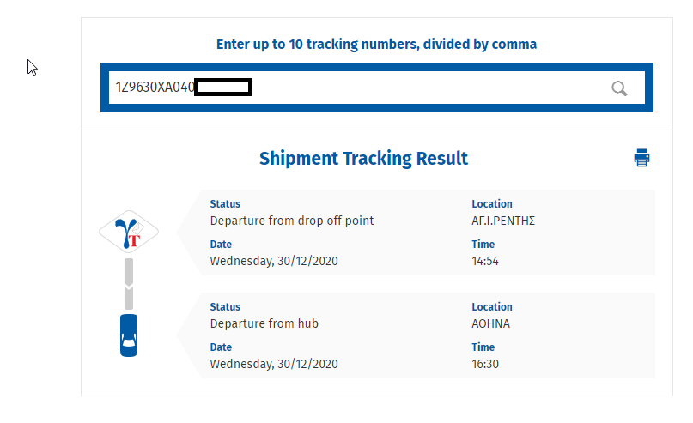Click the grey timeline connector with chevron
693x423 pixels.
pyautogui.click(x=129, y=284)
